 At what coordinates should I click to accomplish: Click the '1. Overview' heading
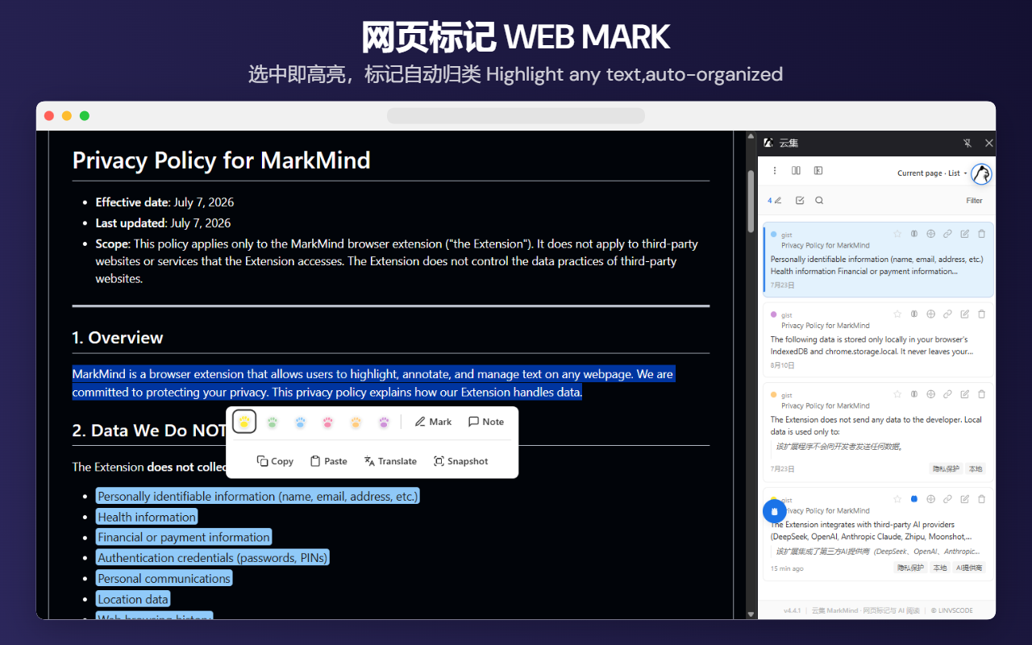click(x=118, y=338)
